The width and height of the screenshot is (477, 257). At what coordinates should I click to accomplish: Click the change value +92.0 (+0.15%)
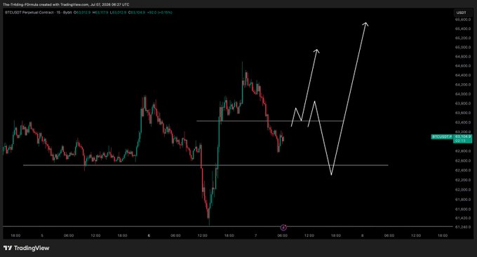(160, 13)
